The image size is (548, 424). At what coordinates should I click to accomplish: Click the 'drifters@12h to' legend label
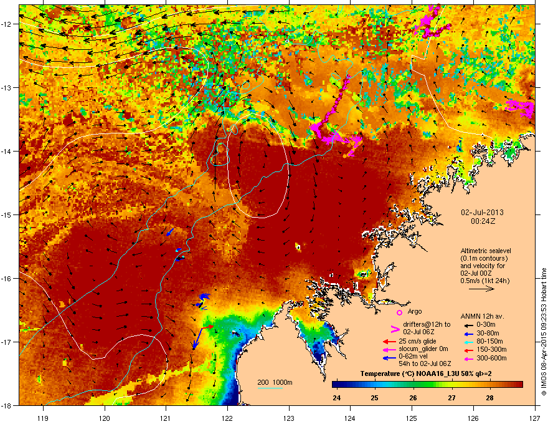(427, 325)
